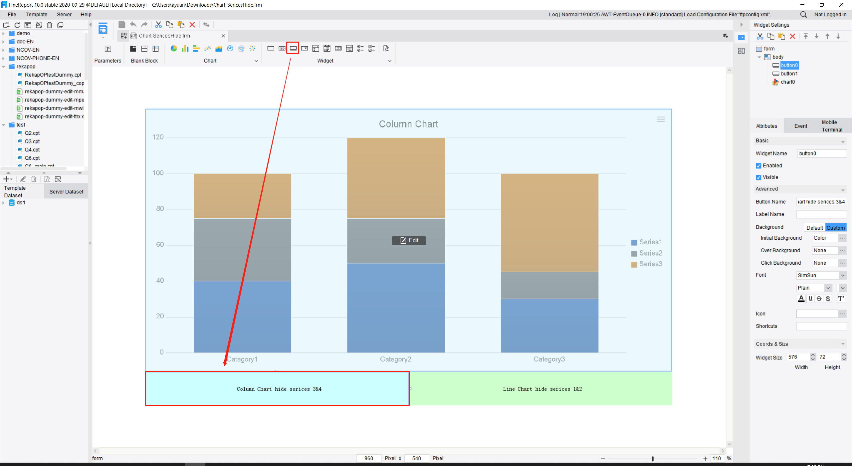Switch to Server Dataset tab
852x466 pixels.
(x=66, y=192)
